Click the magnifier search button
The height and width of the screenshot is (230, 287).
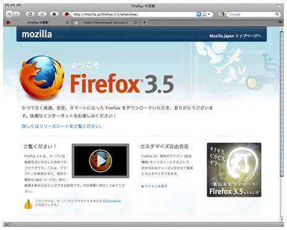277,14
